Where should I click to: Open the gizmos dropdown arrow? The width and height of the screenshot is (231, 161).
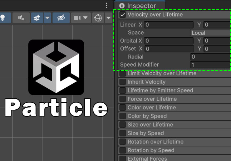tap(108, 18)
